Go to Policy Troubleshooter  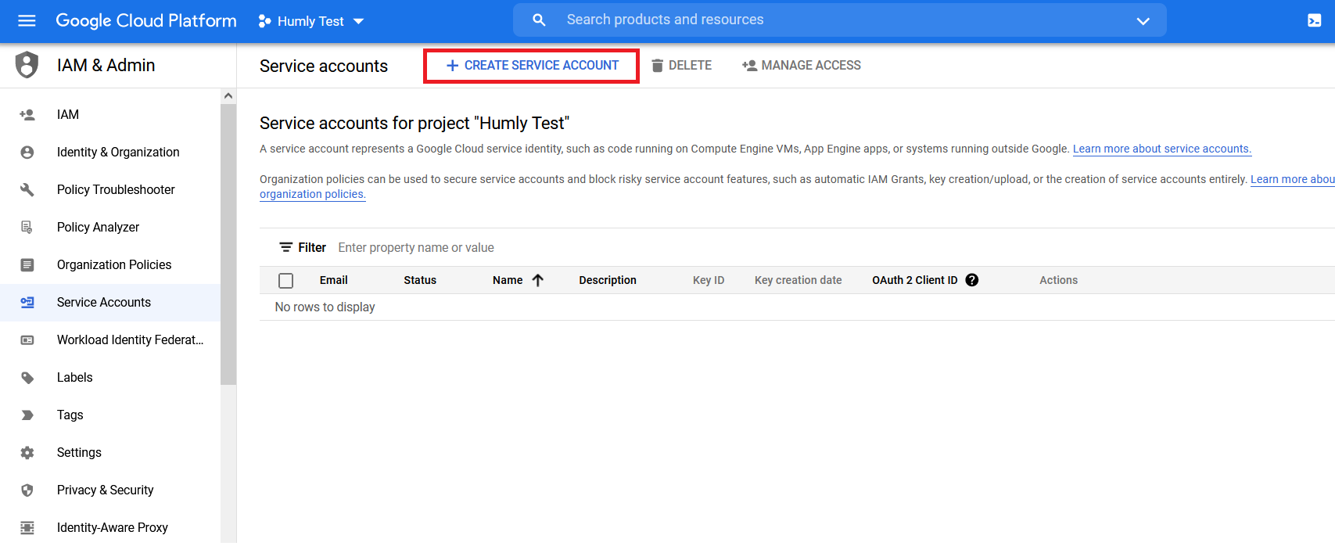point(110,190)
